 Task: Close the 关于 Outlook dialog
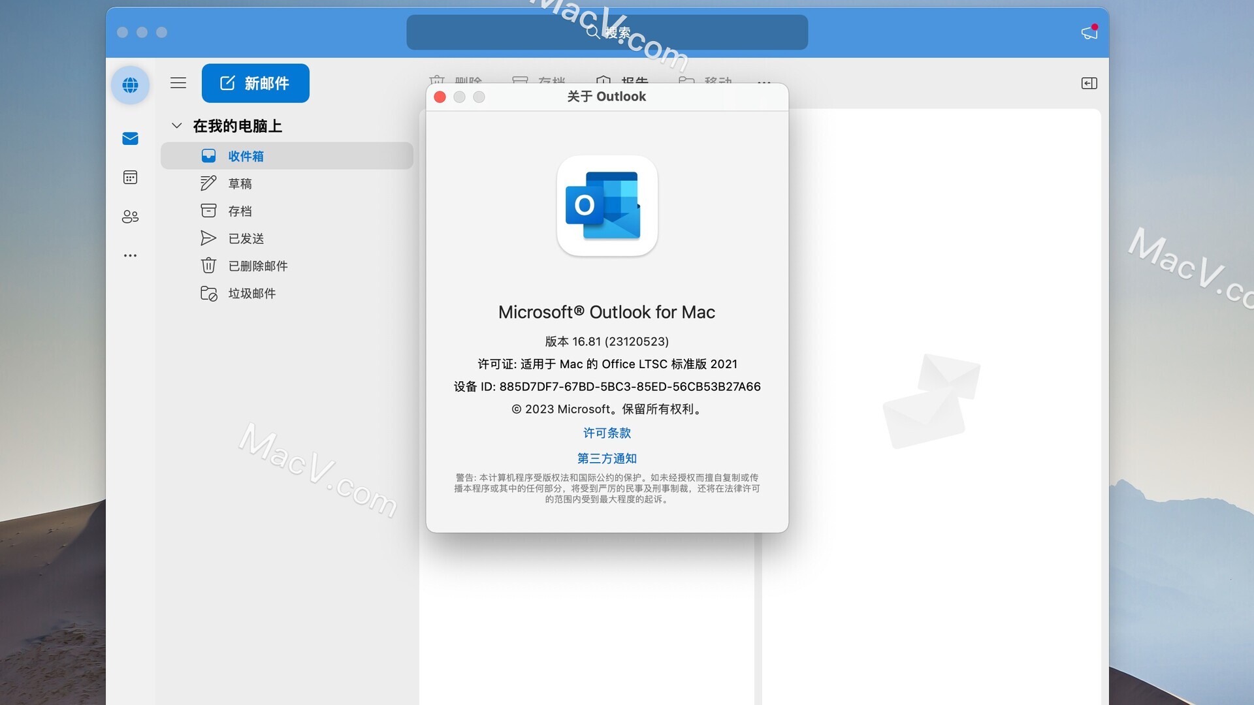coord(440,97)
